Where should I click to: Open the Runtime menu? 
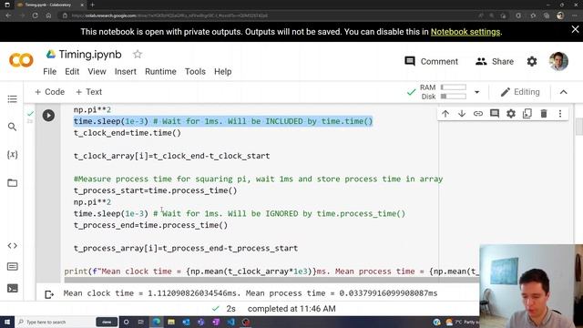click(160, 71)
